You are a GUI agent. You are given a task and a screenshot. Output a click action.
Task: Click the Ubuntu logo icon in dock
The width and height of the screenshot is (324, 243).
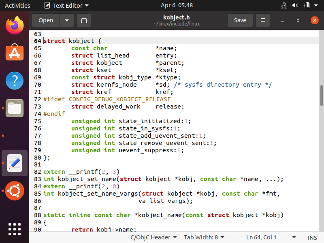pos(15,191)
